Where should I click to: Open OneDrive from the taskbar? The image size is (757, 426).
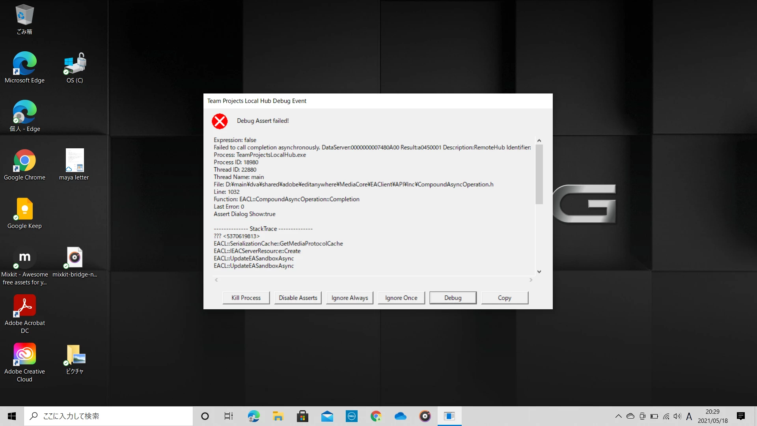400,416
